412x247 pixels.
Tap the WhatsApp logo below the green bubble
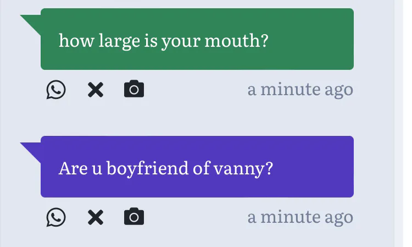point(56,90)
